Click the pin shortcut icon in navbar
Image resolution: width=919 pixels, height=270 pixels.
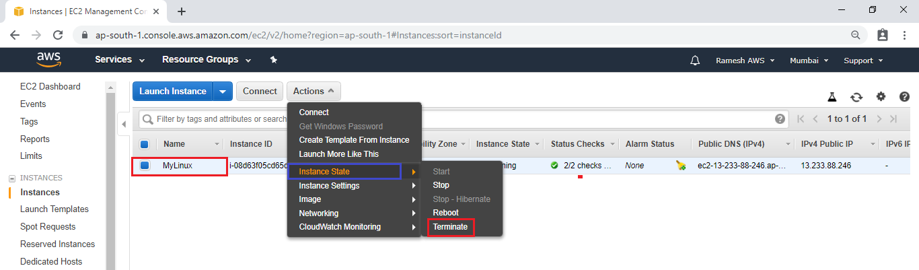point(273,60)
